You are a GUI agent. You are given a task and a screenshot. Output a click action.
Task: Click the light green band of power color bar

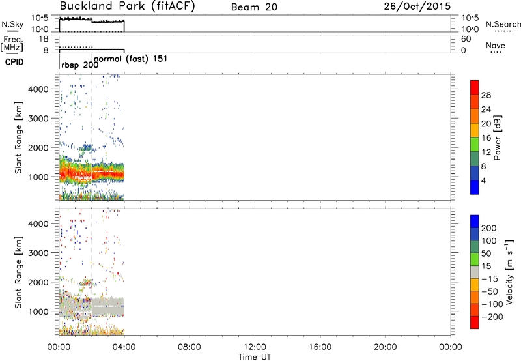point(475,144)
